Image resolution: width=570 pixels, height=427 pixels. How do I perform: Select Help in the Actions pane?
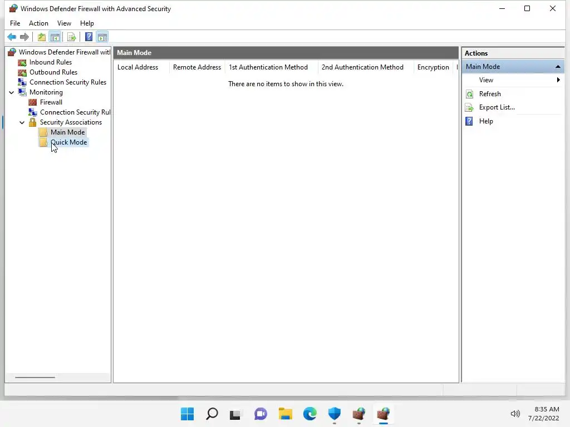click(485, 121)
